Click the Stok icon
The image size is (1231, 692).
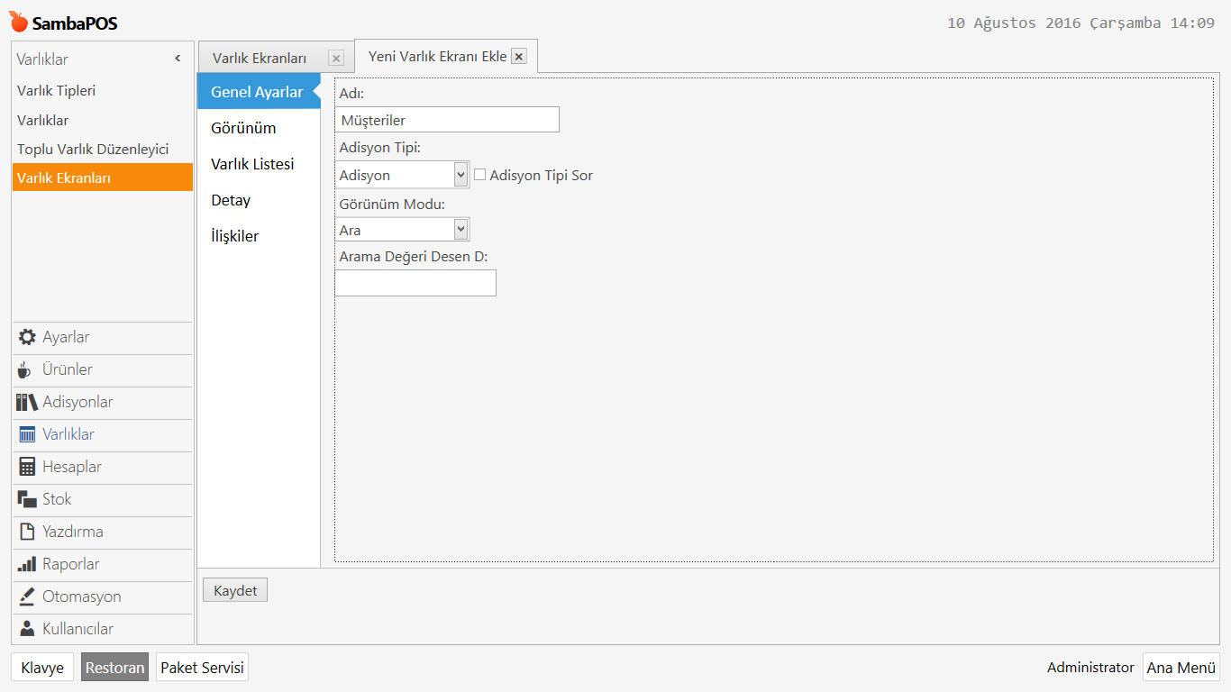tap(27, 499)
